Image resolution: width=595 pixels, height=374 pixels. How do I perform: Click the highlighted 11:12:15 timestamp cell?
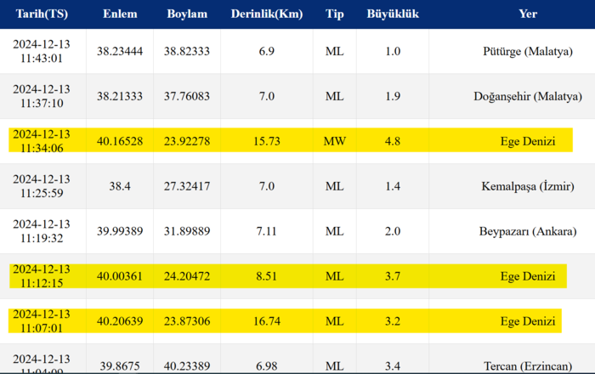tap(42, 276)
